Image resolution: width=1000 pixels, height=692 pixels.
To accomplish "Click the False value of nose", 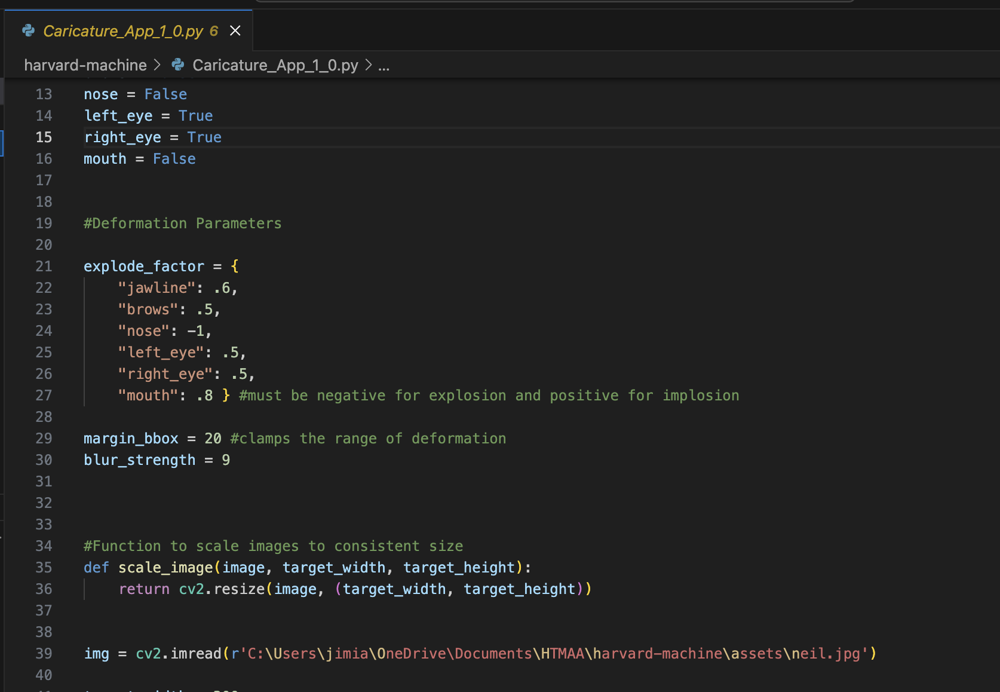I will pyautogui.click(x=165, y=94).
